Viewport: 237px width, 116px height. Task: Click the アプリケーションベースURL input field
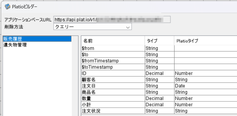[x=112, y=20]
